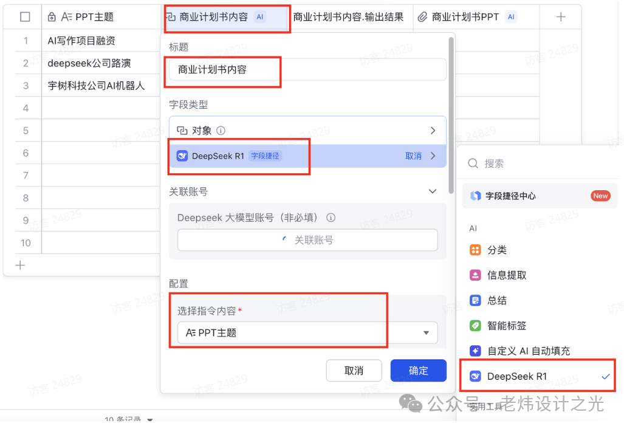Add a new column with plus icon
This screenshot has width=624, height=429.
pyautogui.click(x=561, y=17)
